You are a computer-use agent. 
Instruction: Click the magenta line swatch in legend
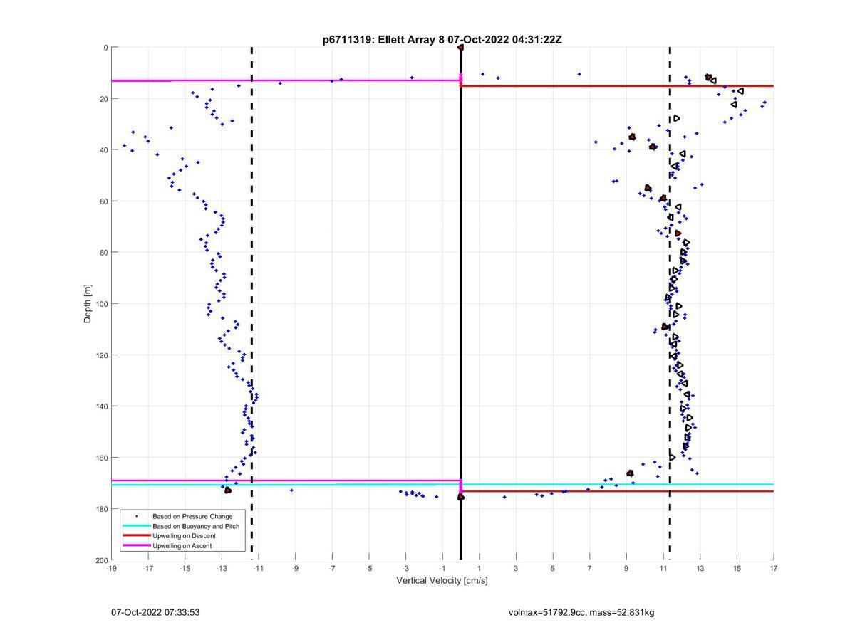point(135,545)
